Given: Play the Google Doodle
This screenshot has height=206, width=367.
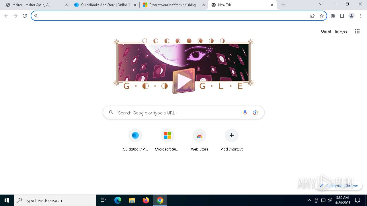Looking at the screenshot, I should coord(183,81).
